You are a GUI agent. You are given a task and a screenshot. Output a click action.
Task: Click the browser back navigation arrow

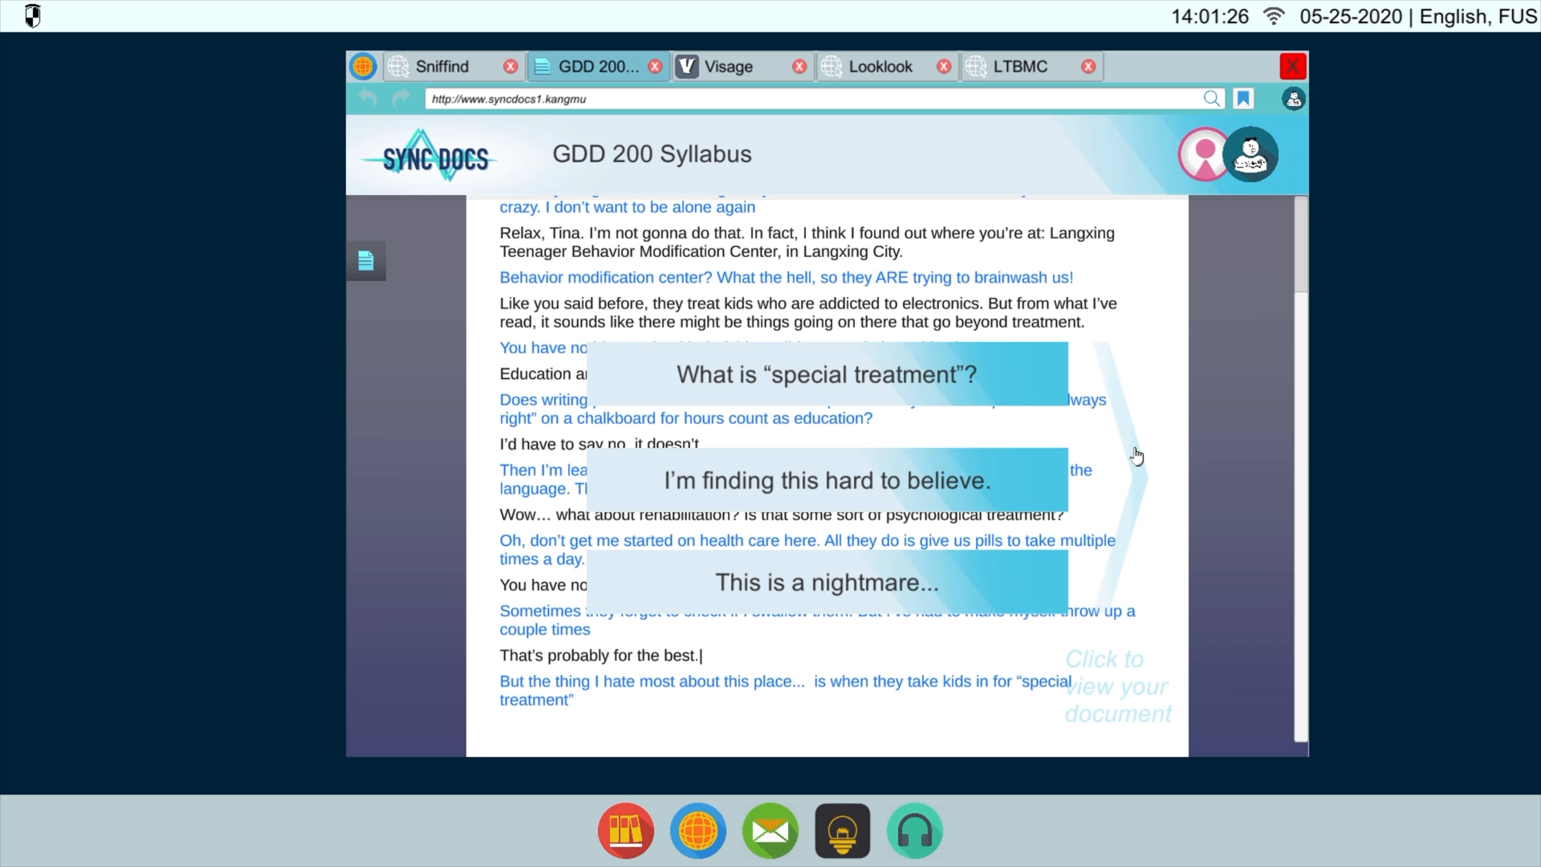[368, 99]
